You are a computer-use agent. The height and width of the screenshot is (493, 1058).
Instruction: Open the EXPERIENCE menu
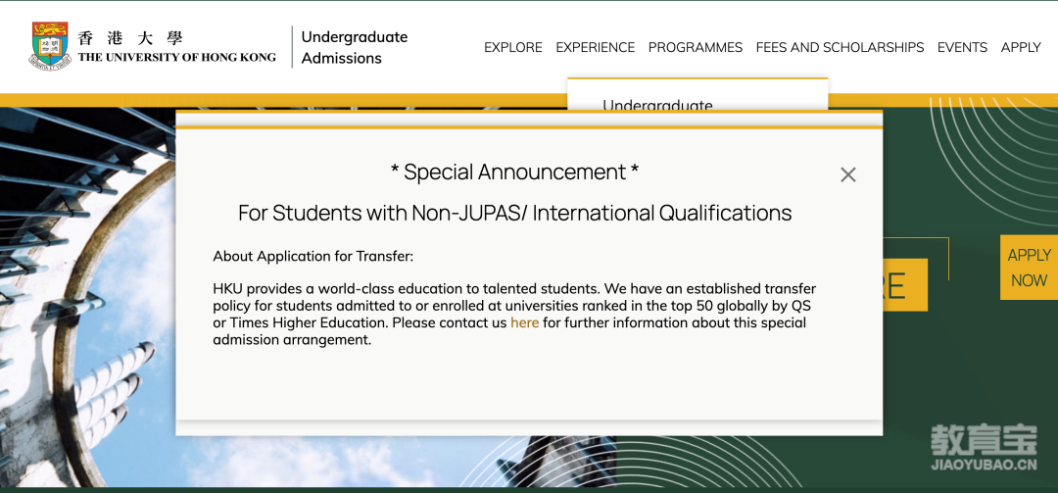(x=596, y=47)
